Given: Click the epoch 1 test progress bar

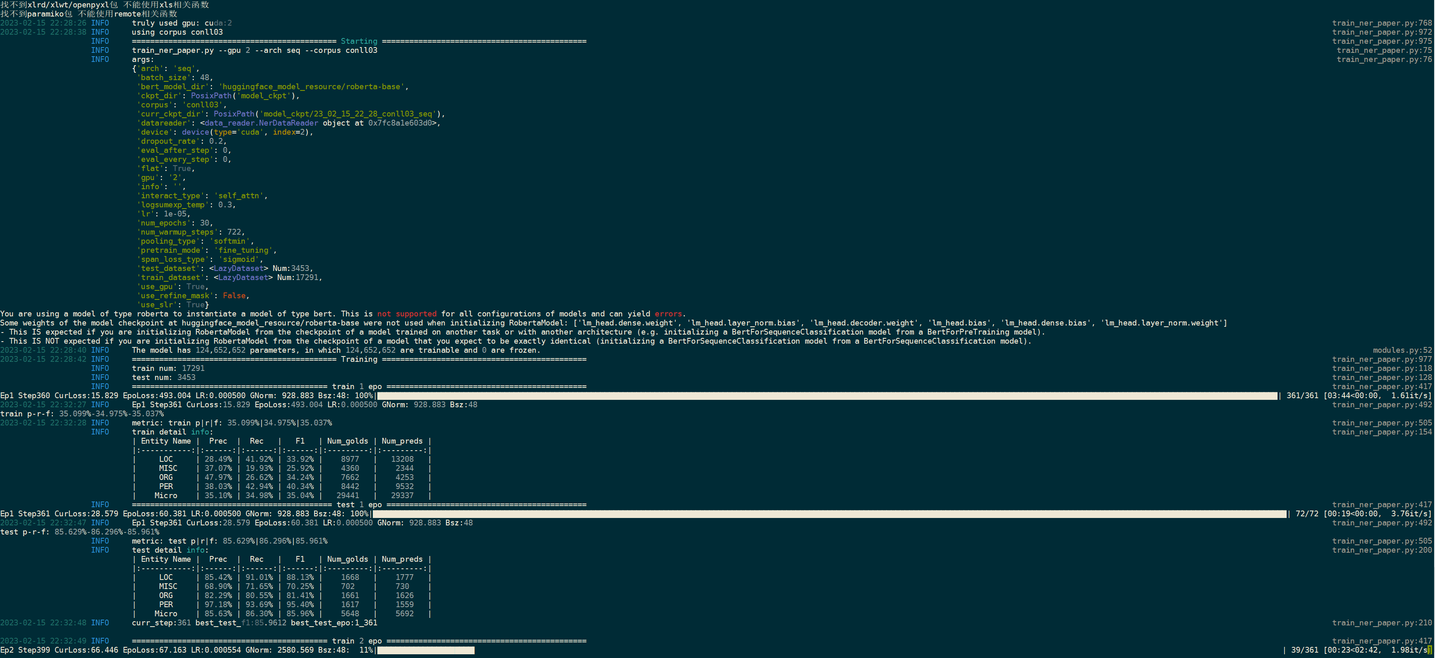Looking at the screenshot, I should coord(829,514).
